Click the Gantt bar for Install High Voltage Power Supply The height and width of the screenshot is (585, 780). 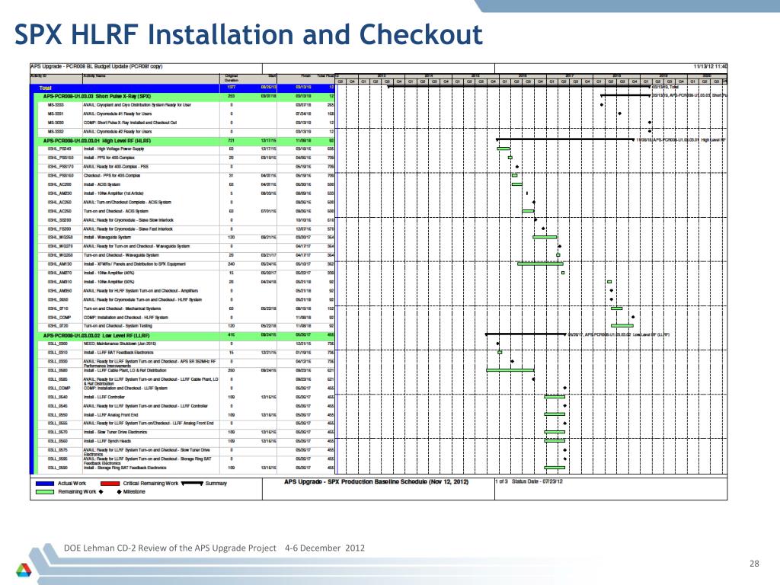coord(503,149)
